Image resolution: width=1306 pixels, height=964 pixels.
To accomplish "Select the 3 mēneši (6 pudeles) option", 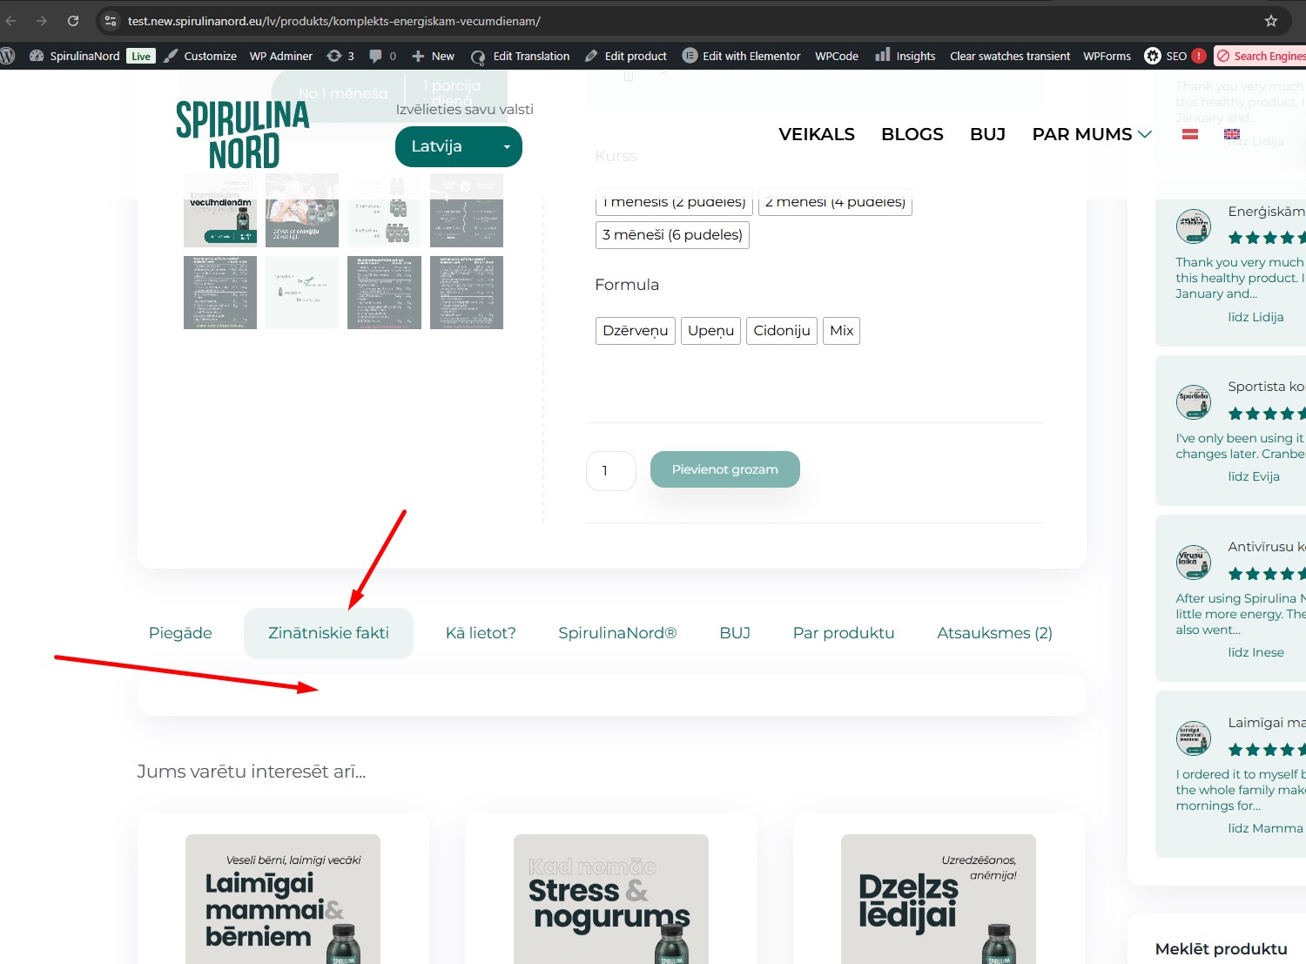I will (x=672, y=235).
